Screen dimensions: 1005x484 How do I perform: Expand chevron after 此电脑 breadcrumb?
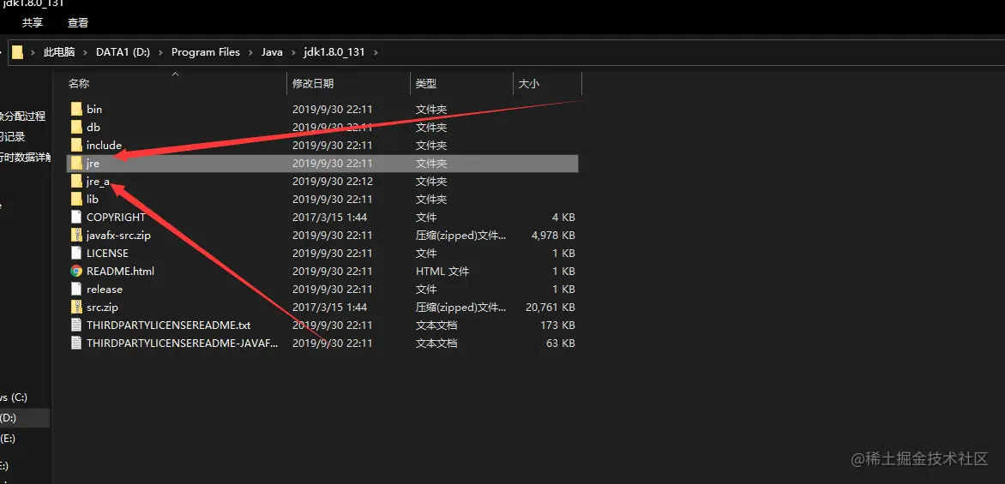[86, 52]
